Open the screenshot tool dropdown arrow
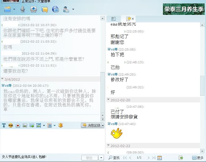 pos(44,125)
